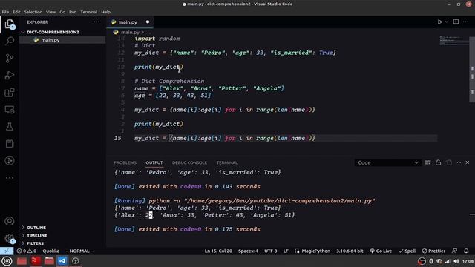Show additional views ellipsis in activity bar
The width and height of the screenshot is (475, 267).
click(10, 178)
